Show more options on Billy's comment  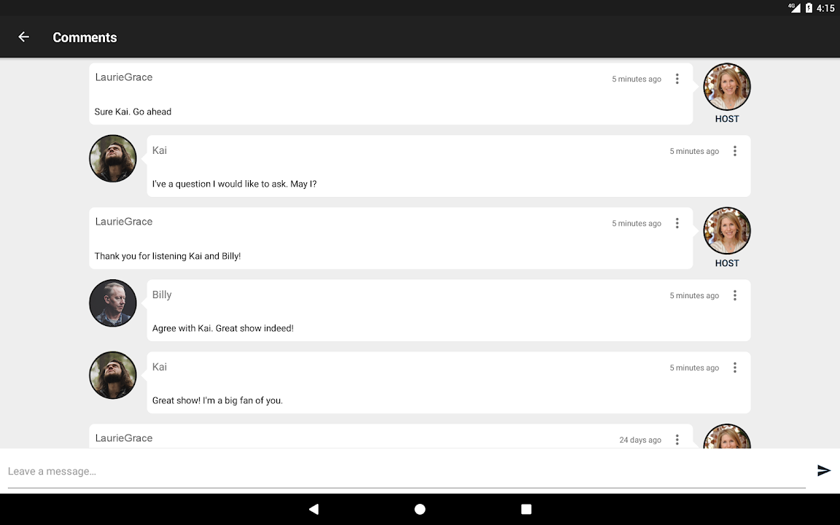click(x=734, y=295)
